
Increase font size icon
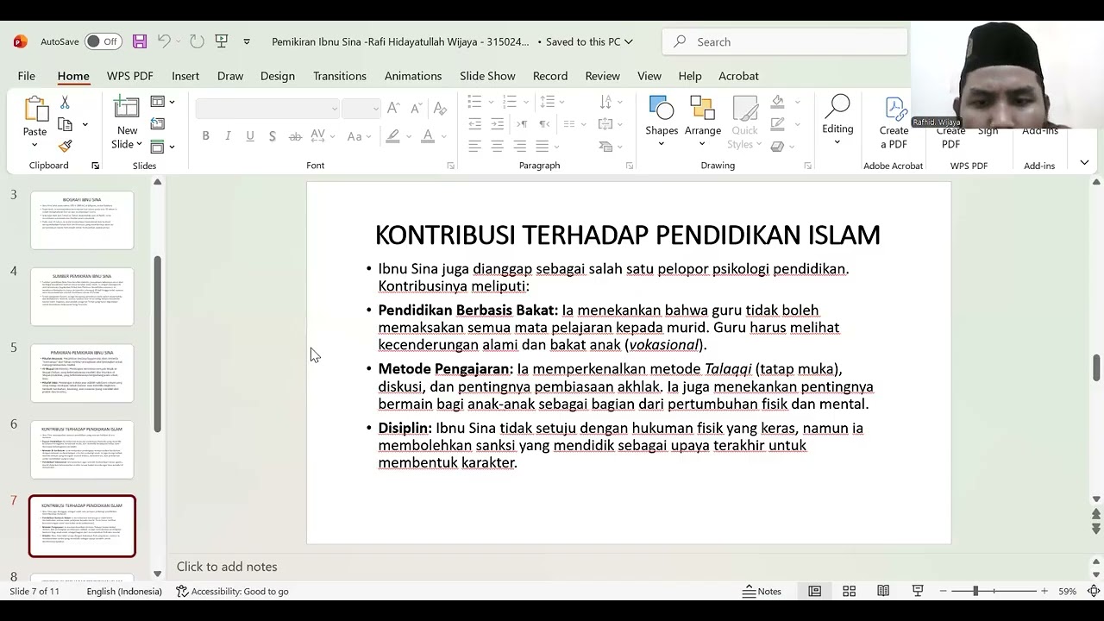pyautogui.click(x=393, y=108)
